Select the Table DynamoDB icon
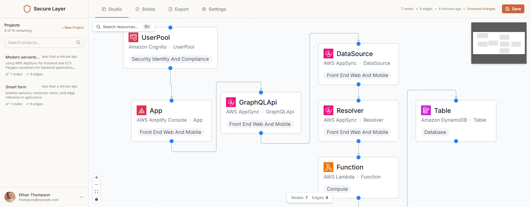 tap(426, 110)
